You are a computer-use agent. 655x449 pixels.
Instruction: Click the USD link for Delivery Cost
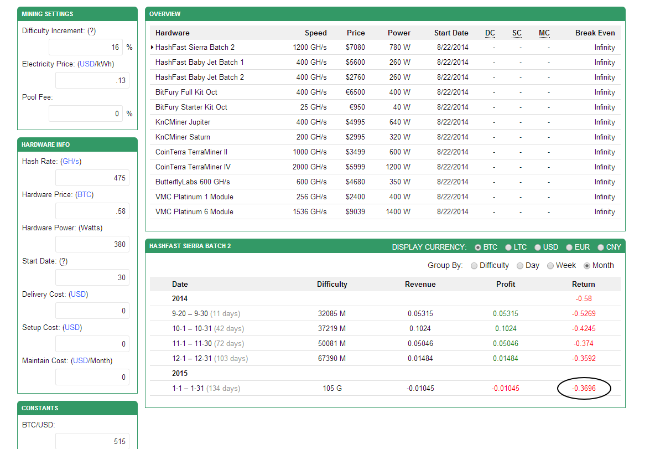[78, 295]
